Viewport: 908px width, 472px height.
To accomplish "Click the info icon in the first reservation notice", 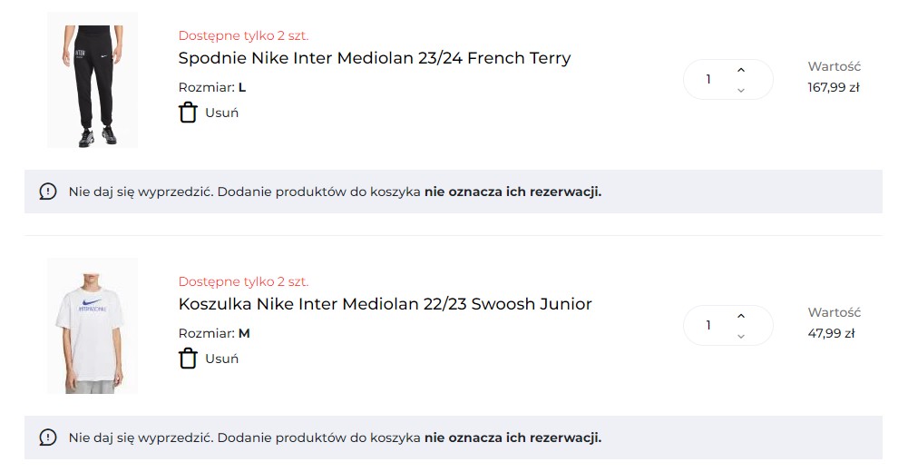I will (48, 192).
